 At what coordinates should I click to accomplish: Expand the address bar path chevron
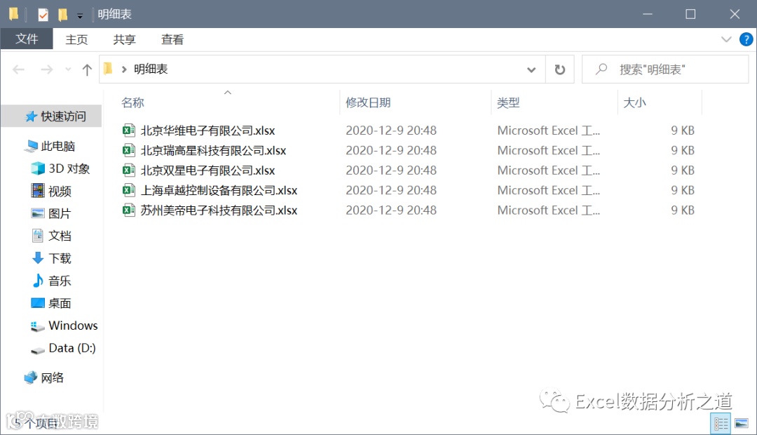[124, 69]
